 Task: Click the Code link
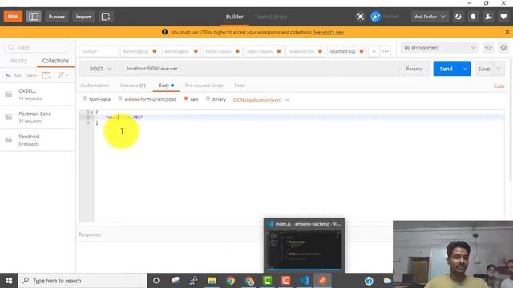(x=499, y=86)
